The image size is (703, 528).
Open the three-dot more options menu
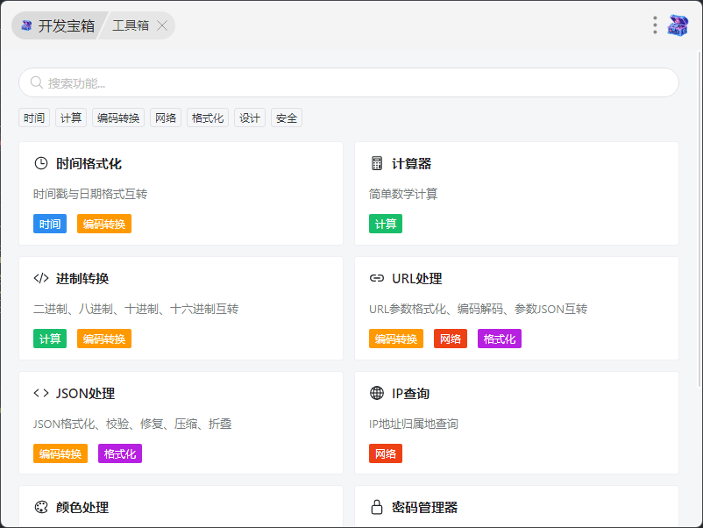click(x=655, y=25)
